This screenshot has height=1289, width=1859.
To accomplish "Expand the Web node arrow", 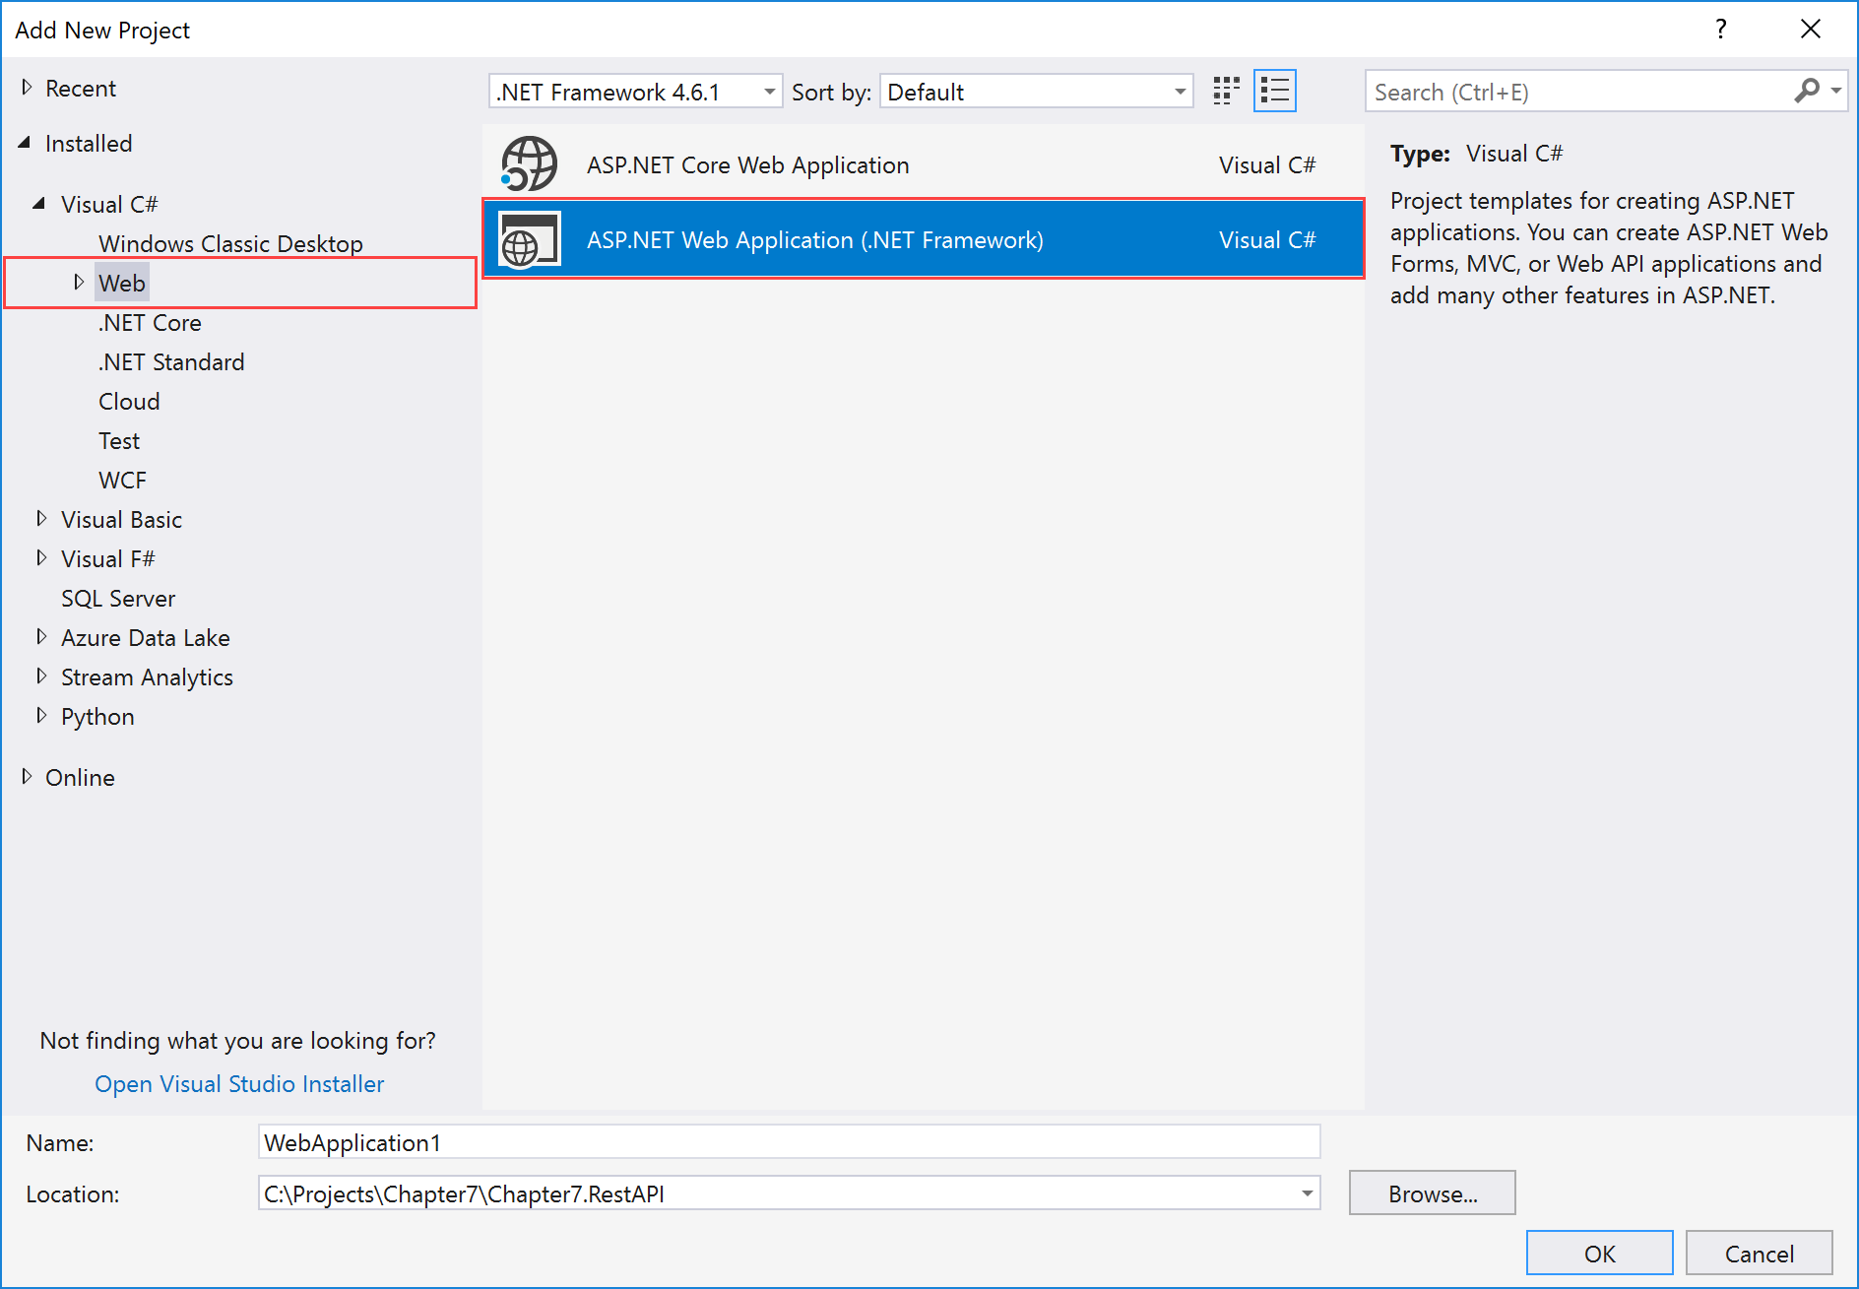I will tap(79, 283).
